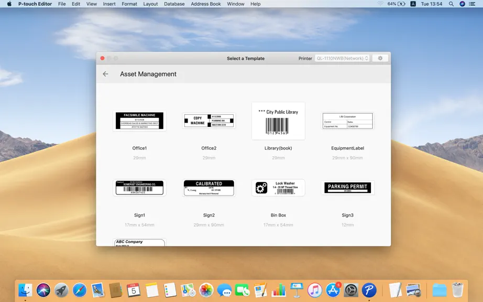Click the Sign2 label text

tap(209, 215)
